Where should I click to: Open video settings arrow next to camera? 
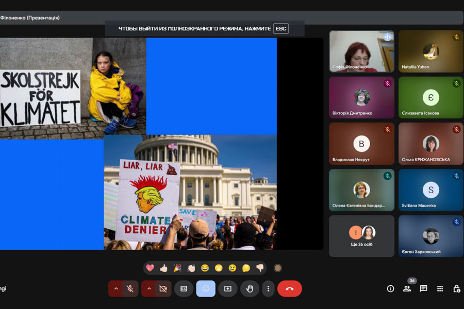pos(149,288)
